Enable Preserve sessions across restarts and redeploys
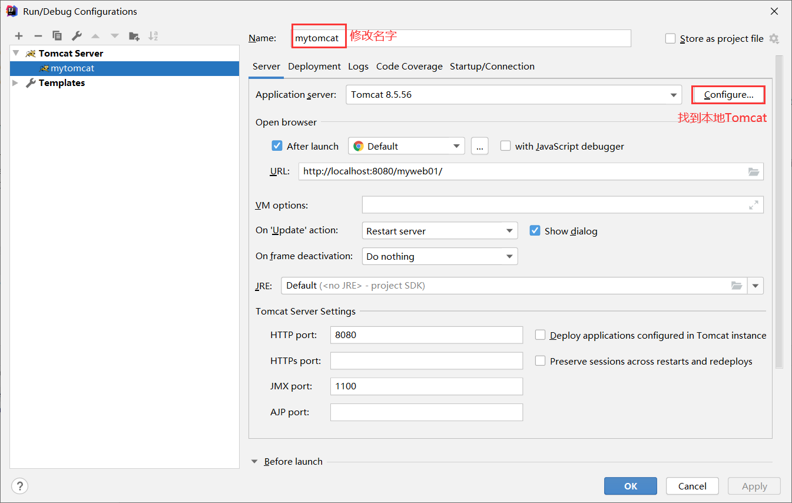Screen dimensions: 792x503 click(x=540, y=361)
